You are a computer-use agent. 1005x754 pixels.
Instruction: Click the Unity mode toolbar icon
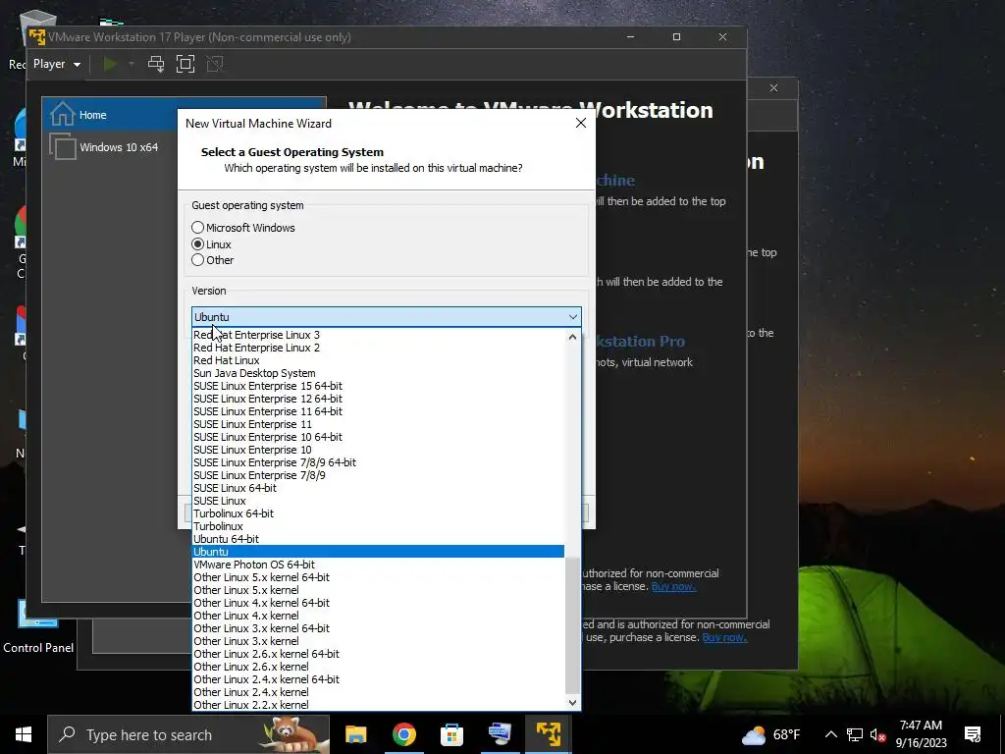click(x=215, y=64)
